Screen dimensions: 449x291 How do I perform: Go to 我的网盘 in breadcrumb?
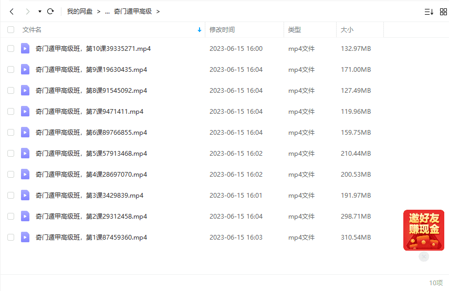click(80, 11)
